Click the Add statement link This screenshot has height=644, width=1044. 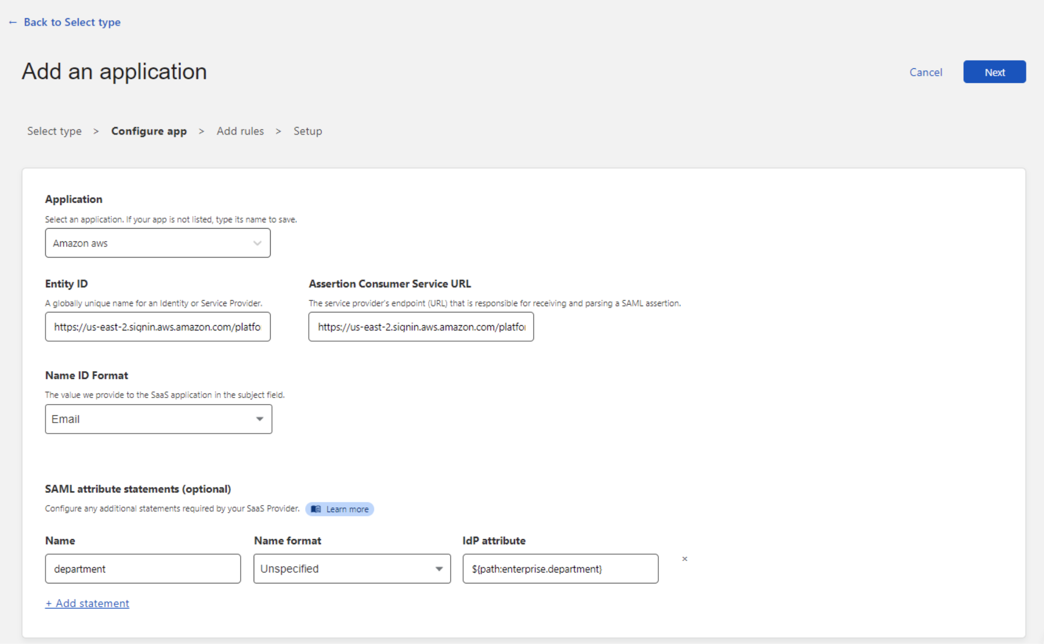point(87,603)
